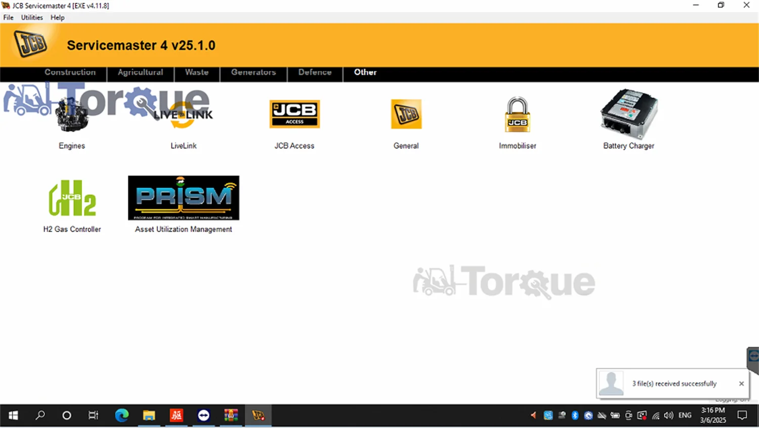Click the JCB Servicemaster taskbar icon
Viewport: 759px width, 428px height.
pyautogui.click(x=258, y=415)
